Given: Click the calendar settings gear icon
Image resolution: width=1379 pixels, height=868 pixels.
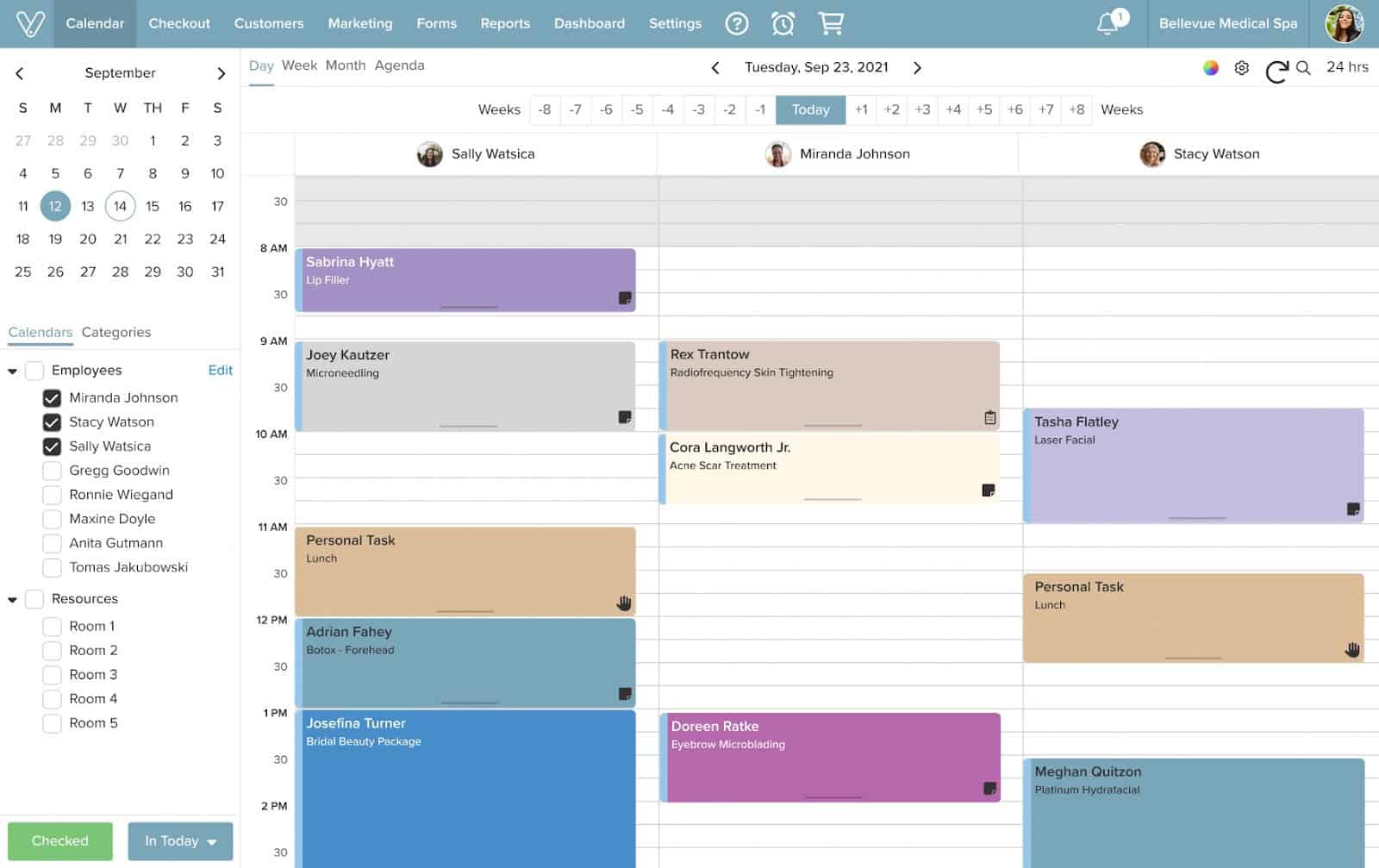Looking at the screenshot, I should click(x=1241, y=68).
